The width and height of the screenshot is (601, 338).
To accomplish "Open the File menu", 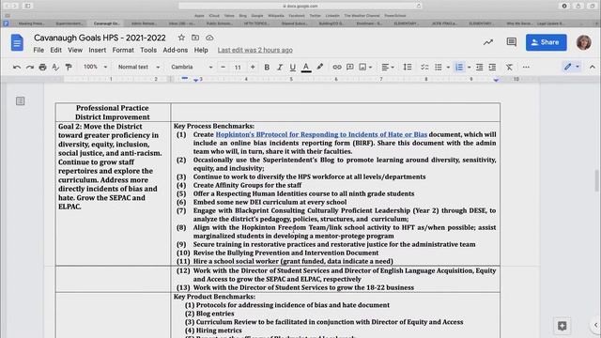I will pyautogui.click(x=39, y=50).
